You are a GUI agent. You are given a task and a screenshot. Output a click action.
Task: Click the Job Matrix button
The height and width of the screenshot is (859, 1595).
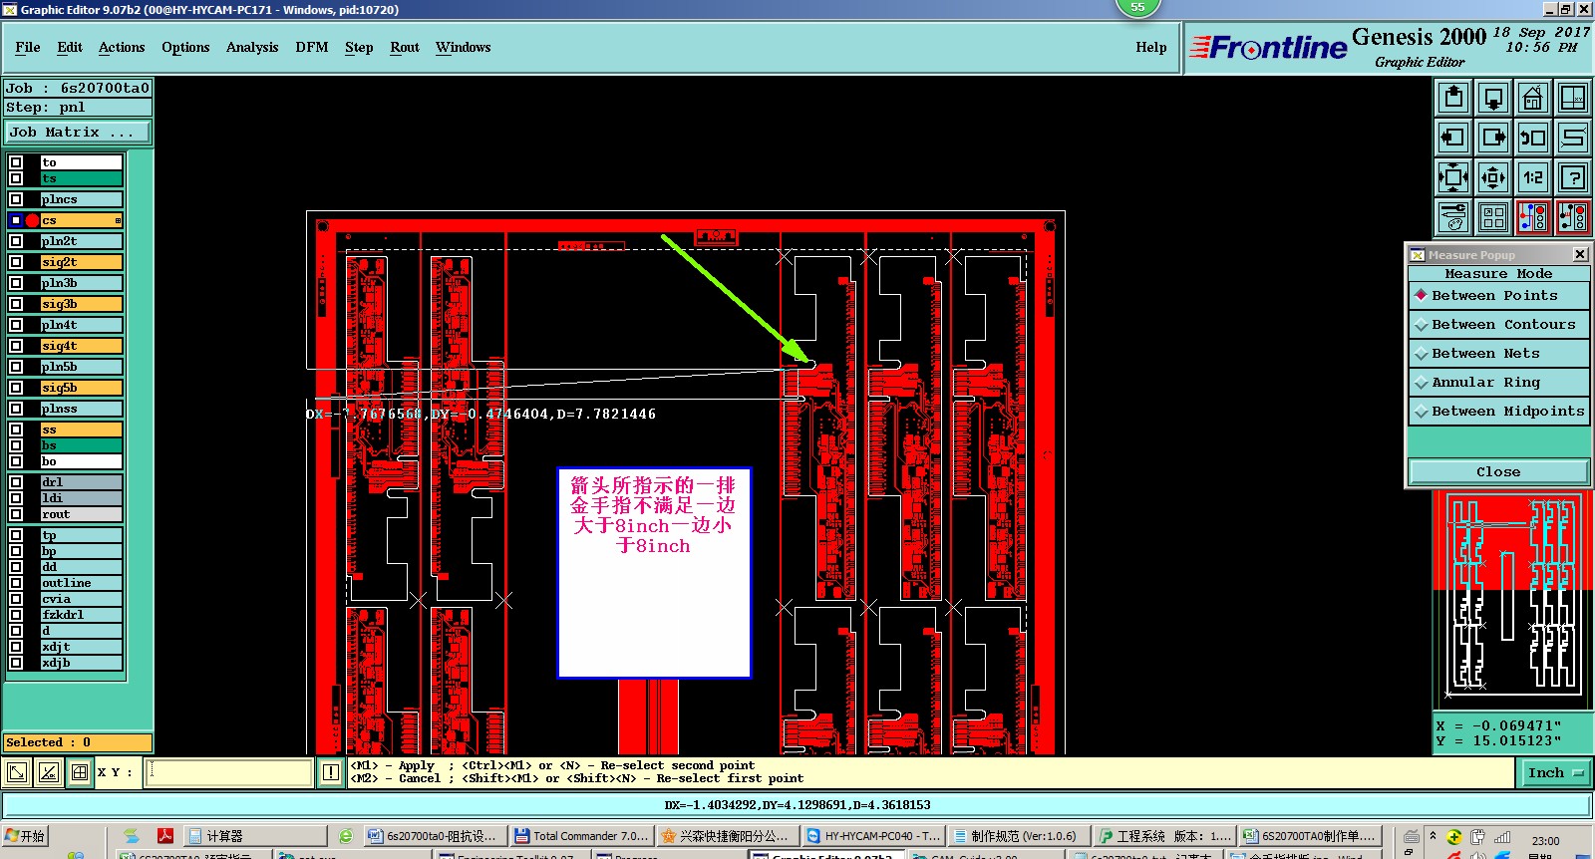tap(78, 132)
